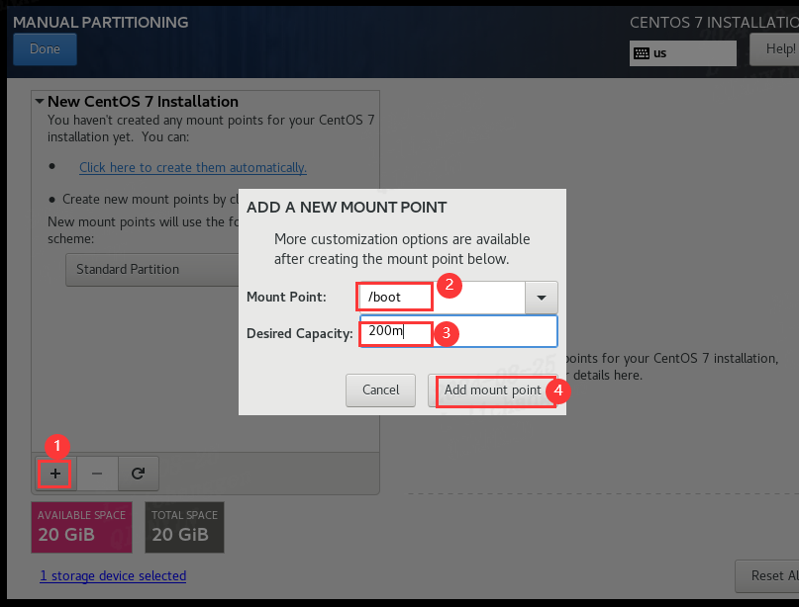
Task: Click the Desired Capacity: label
Action: pos(300,334)
